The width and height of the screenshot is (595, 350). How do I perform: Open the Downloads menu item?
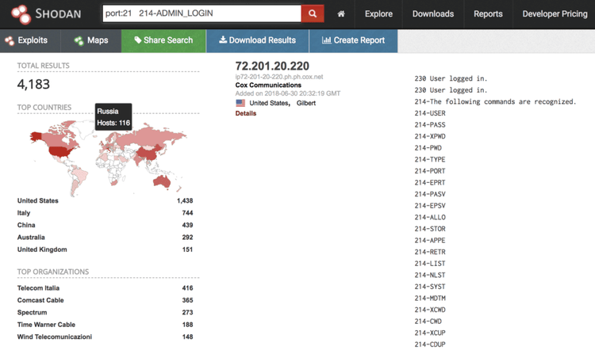point(433,14)
